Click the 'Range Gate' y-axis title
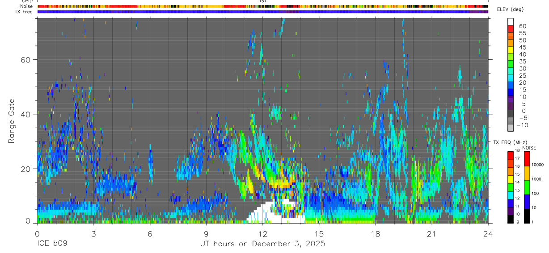 coord(12,121)
